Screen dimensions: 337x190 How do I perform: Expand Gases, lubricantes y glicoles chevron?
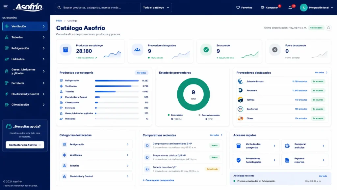click(44, 71)
